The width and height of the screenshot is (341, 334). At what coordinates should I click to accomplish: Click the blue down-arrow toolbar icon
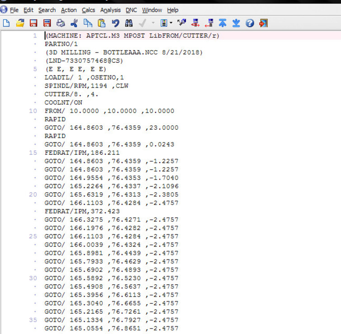[x=236, y=23]
